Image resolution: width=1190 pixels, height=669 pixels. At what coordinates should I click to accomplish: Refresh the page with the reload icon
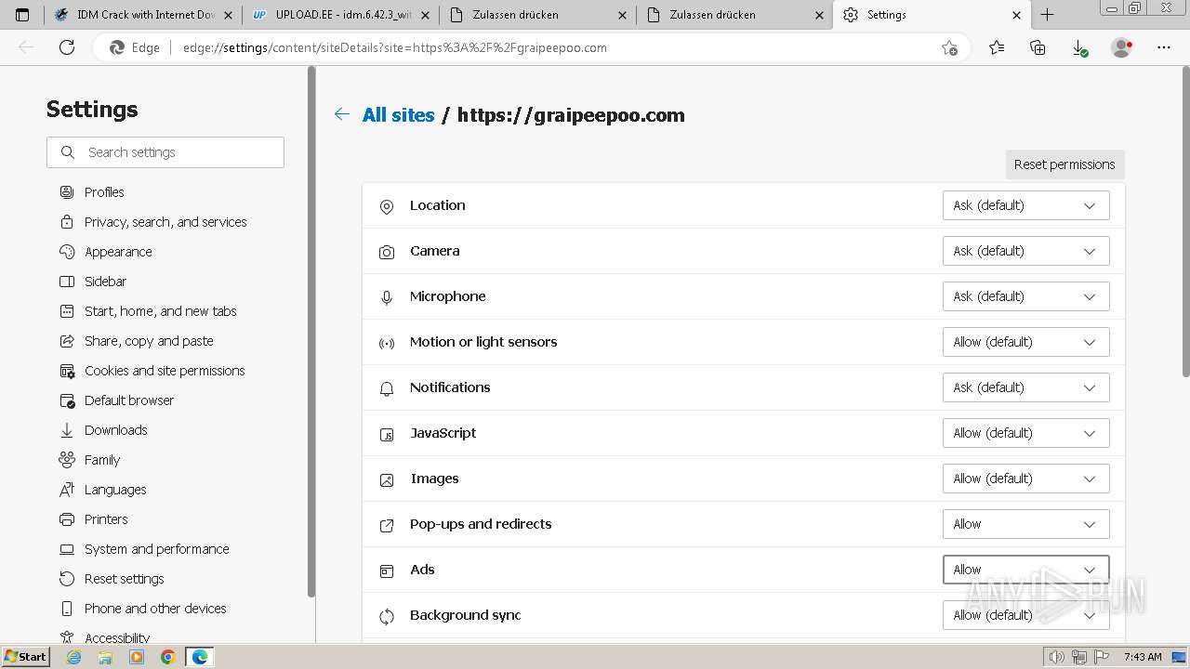[67, 47]
